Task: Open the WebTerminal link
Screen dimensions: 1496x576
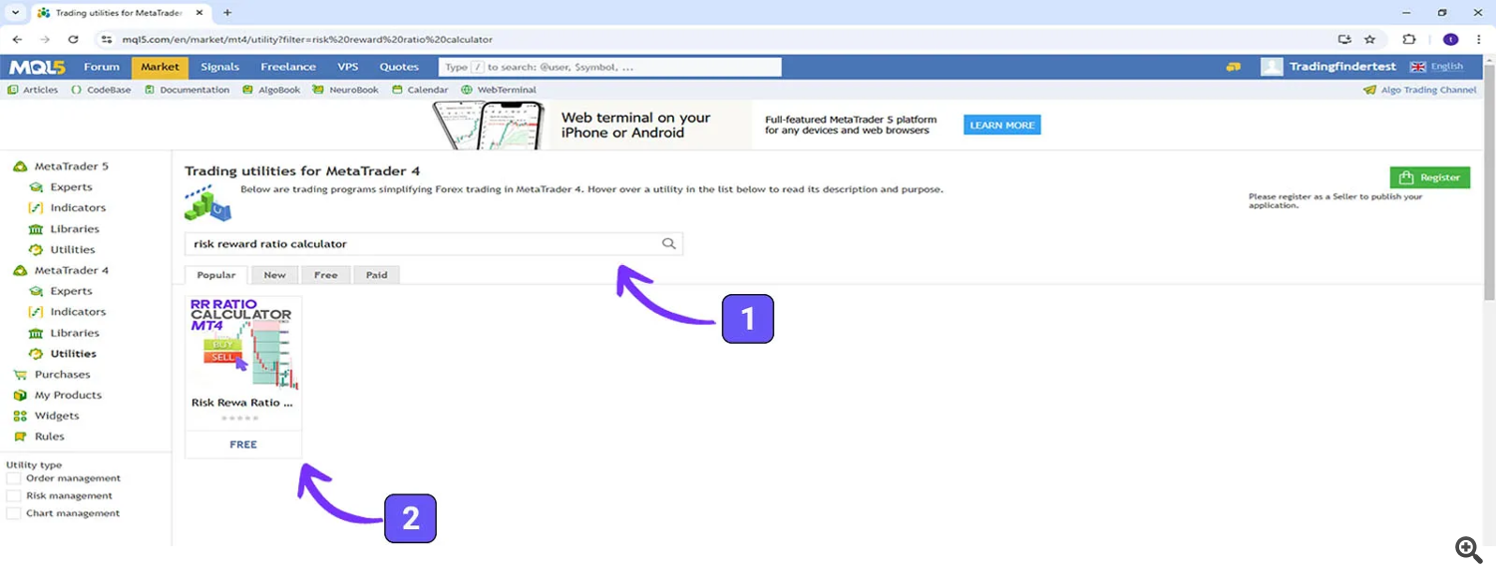Action: [x=499, y=90]
